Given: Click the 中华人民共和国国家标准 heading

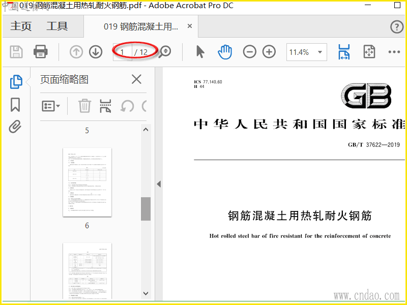Looking at the screenshot, I should pyautogui.click(x=300, y=124).
